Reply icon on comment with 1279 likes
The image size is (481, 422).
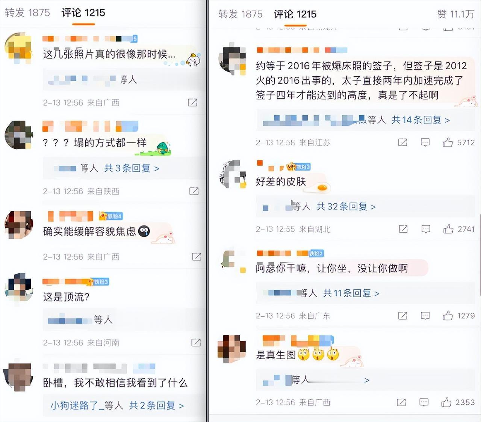(x=425, y=316)
